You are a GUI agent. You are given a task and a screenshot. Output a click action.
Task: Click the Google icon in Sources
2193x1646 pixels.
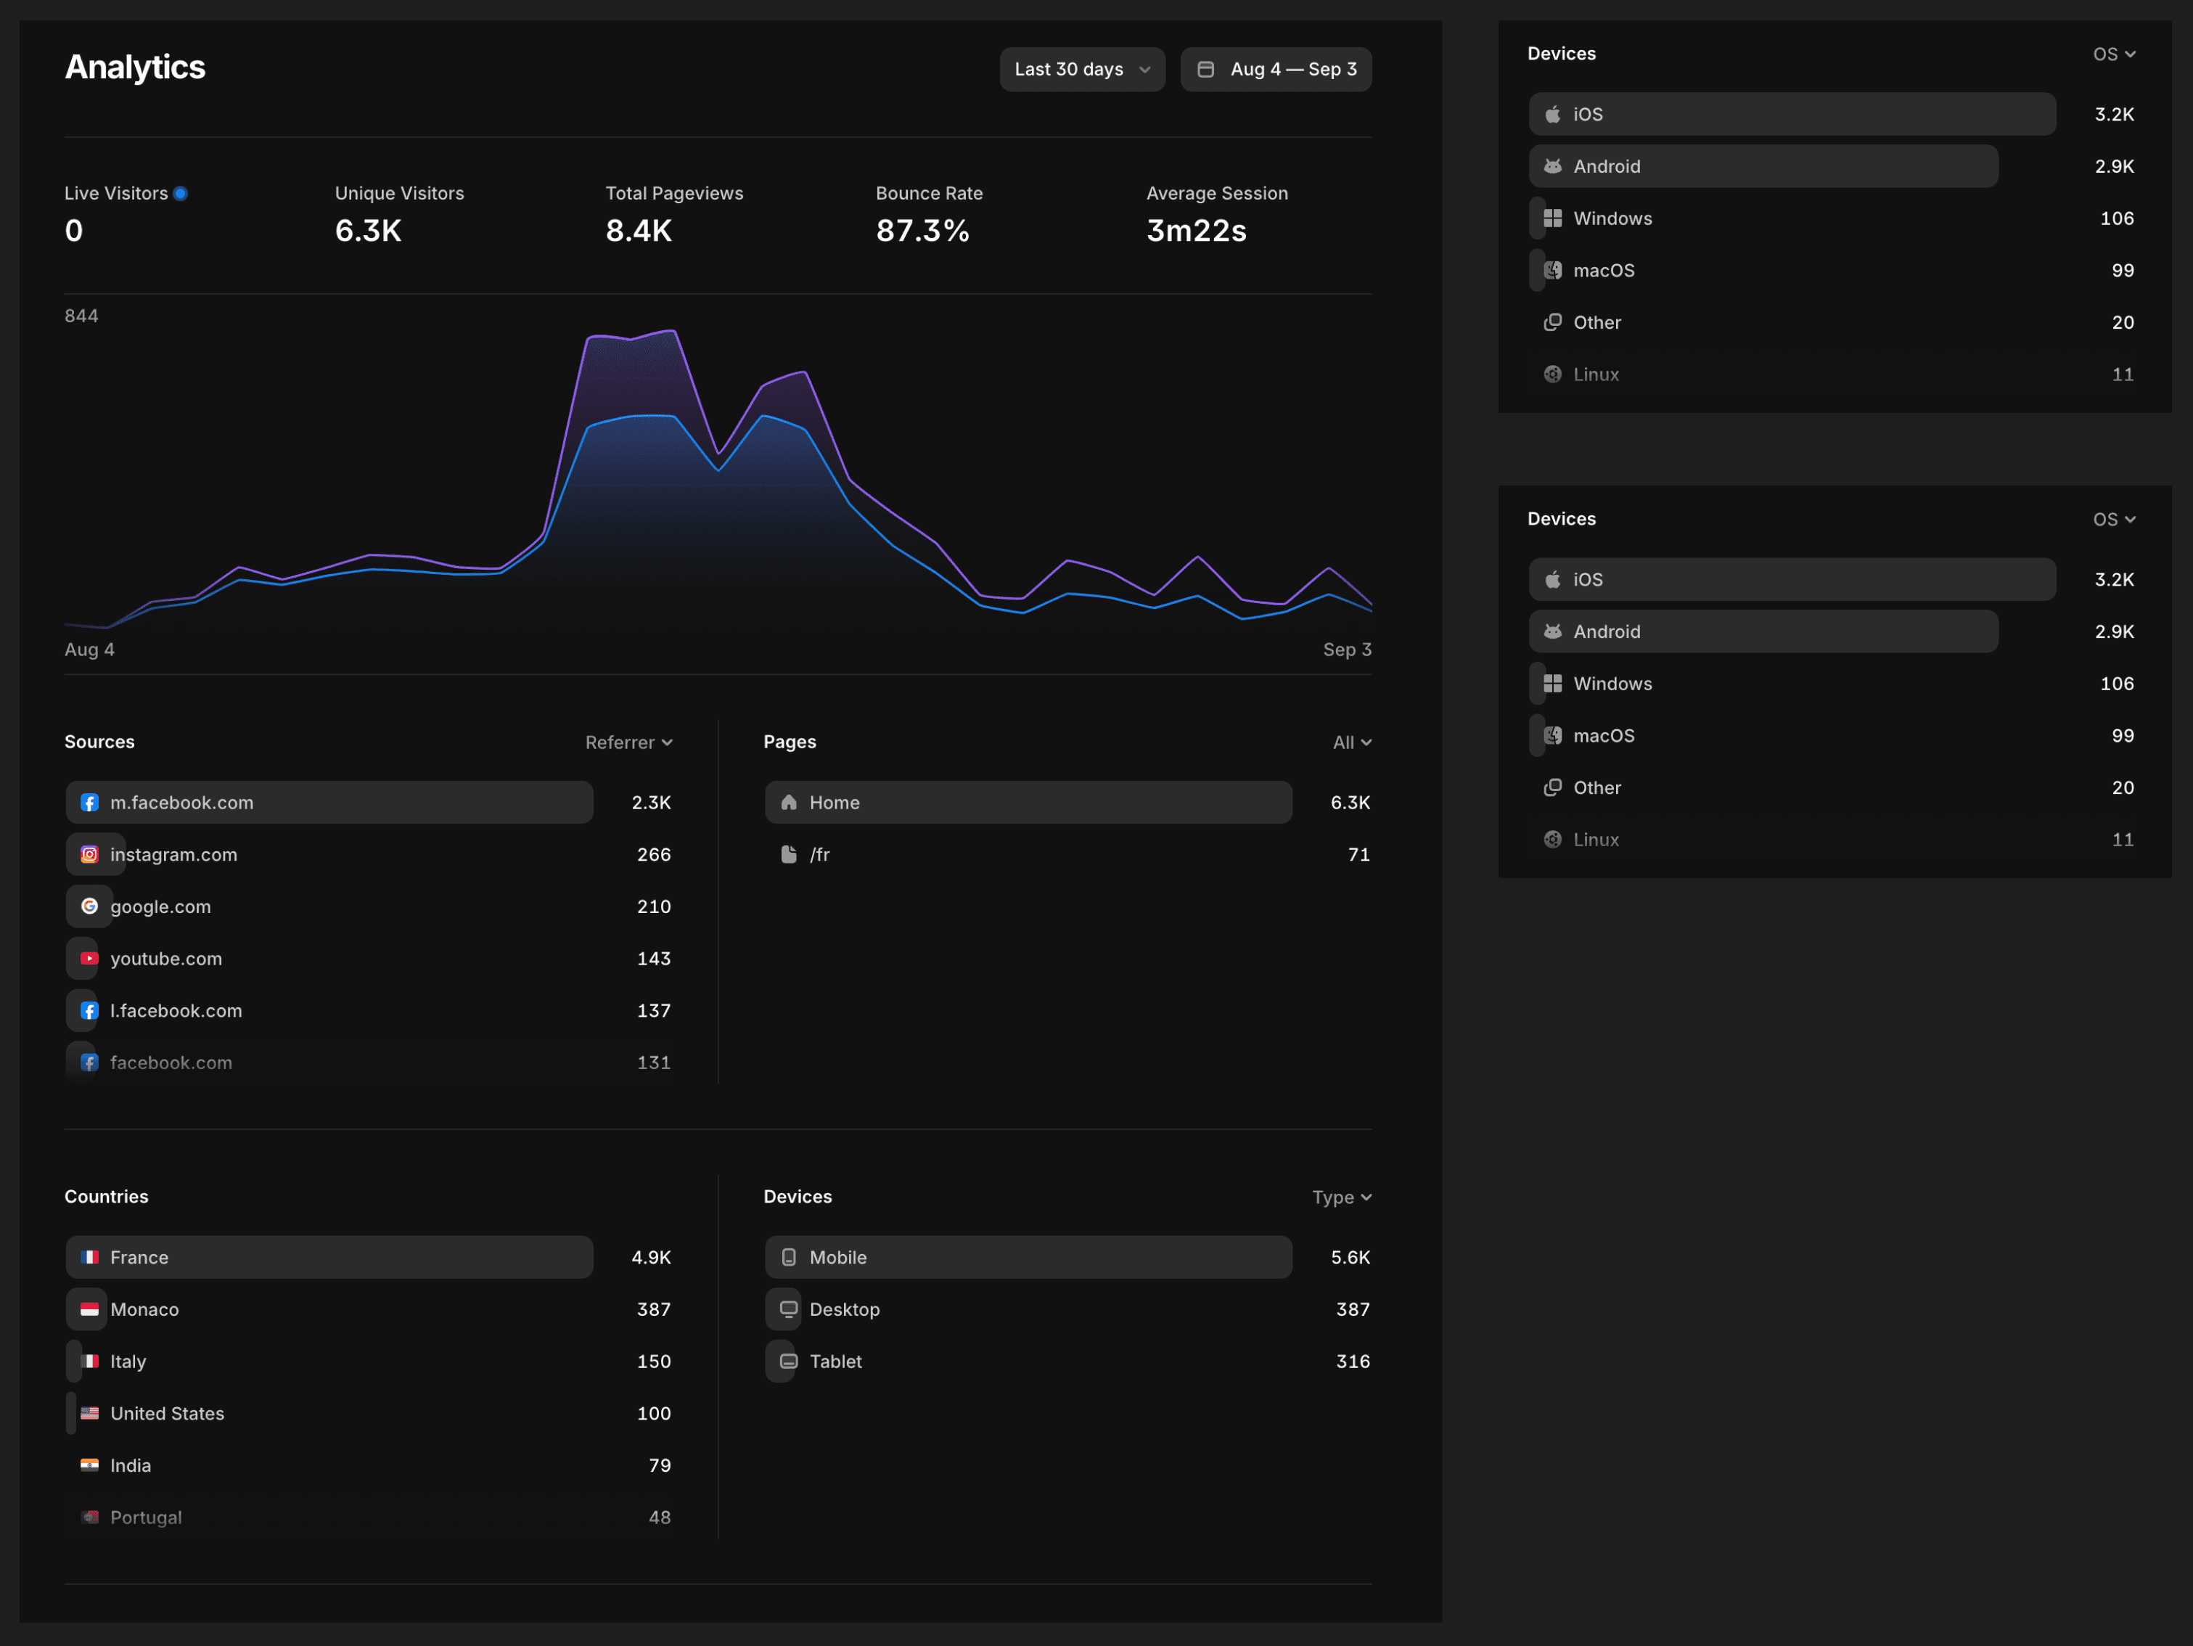pos(89,906)
